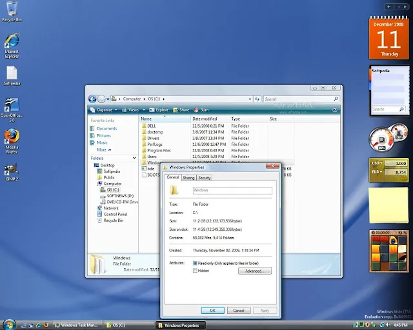Open Explorer help question mark icon

(x=334, y=110)
